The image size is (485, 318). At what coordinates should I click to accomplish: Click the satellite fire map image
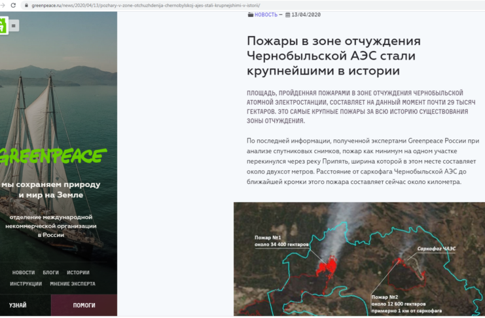359,259
